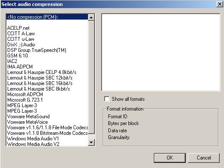Select the IAC2 codec entry

coord(47,61)
